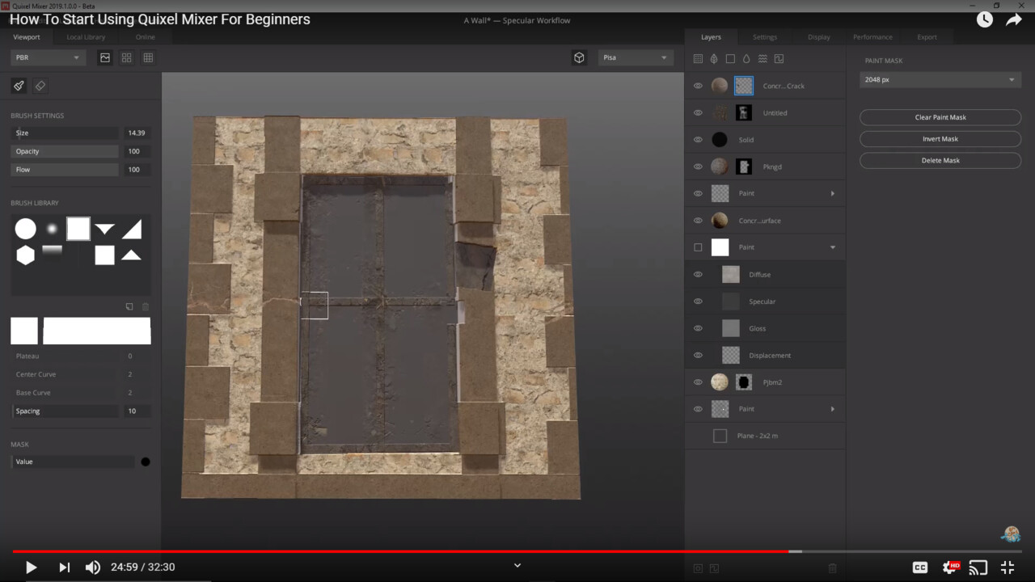
Task: Choose the upward triangle brush
Action: (x=132, y=255)
